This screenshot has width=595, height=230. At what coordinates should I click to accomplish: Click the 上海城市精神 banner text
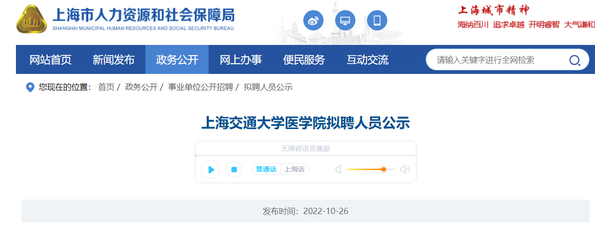(494, 9)
